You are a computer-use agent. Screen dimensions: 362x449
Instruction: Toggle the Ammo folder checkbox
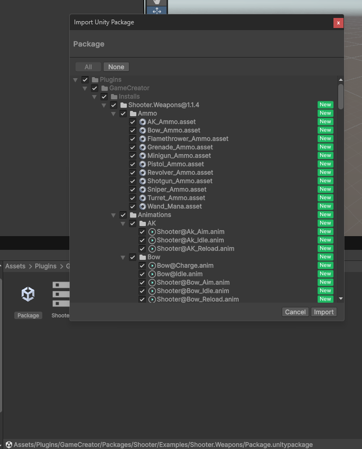123,114
